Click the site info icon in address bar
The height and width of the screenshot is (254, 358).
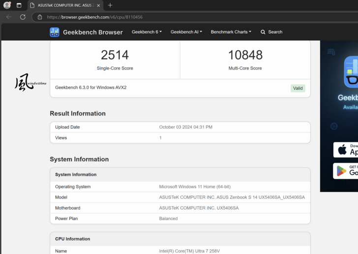[40, 17]
